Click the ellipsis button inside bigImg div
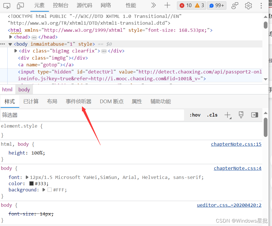Viewport: 272px width, 226px height. click(104, 51)
